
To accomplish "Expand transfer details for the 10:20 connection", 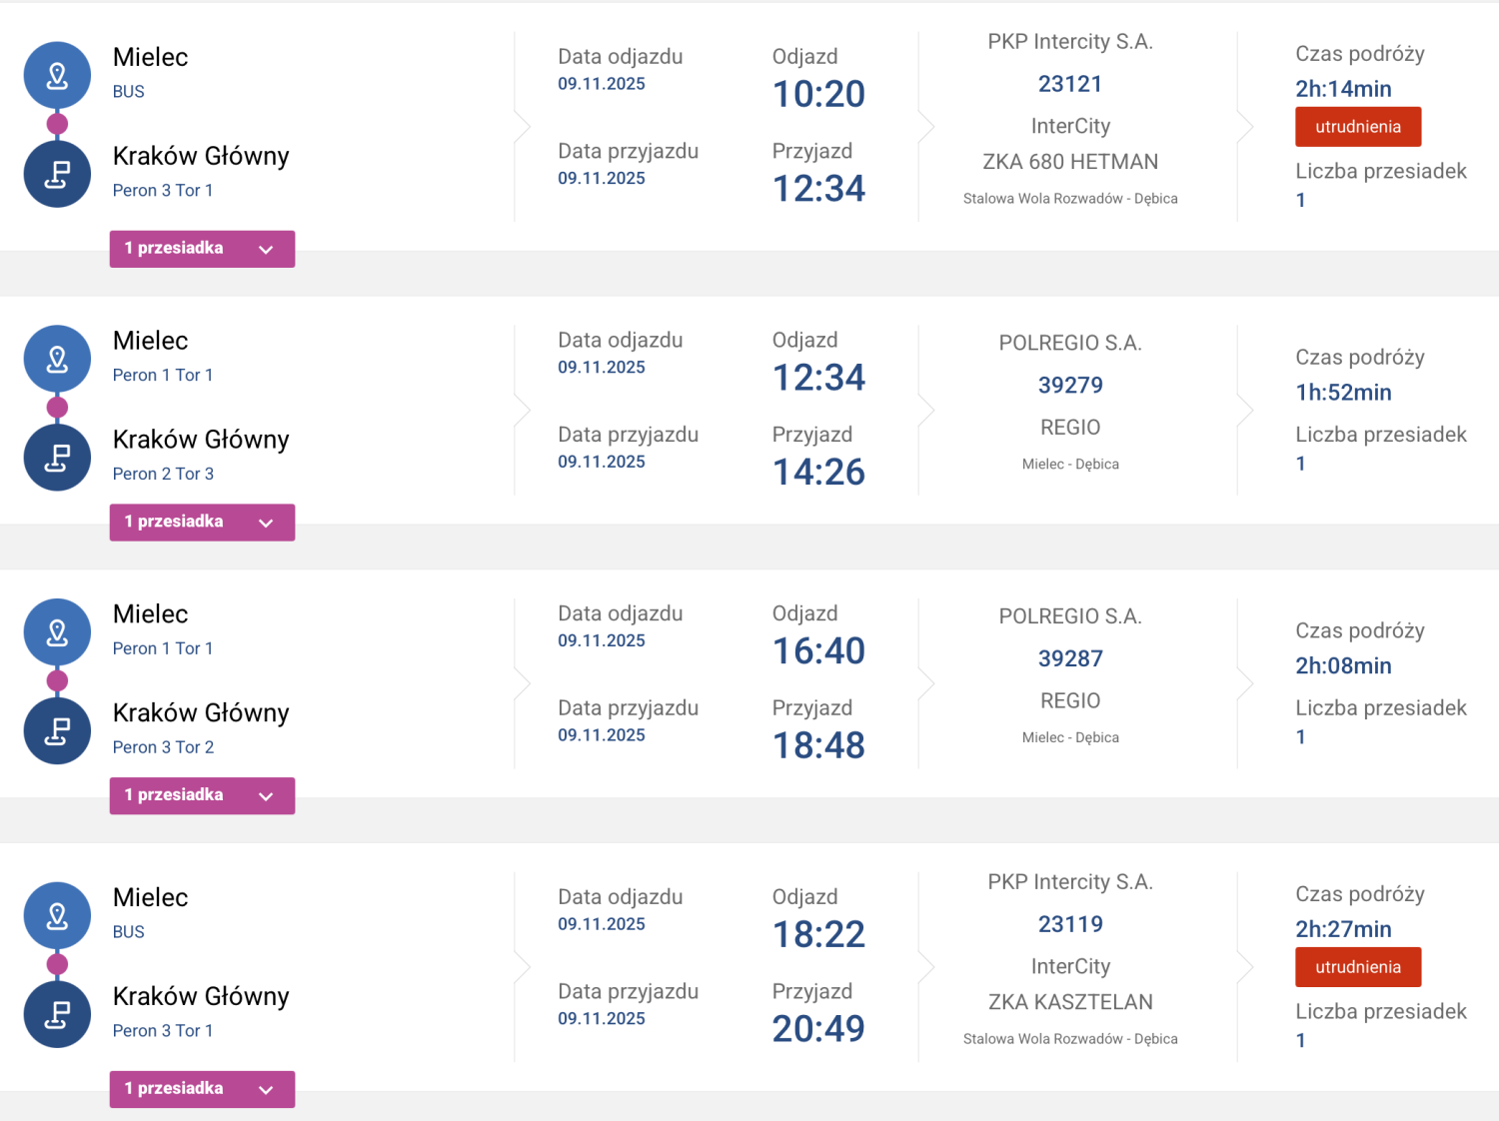I will tap(202, 249).
